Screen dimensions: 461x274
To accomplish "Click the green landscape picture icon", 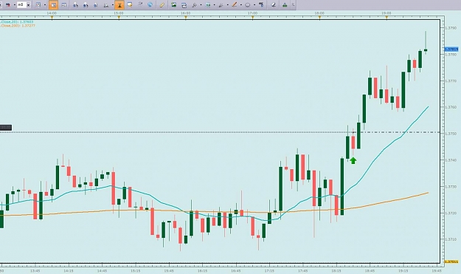I will (x=174, y=4).
